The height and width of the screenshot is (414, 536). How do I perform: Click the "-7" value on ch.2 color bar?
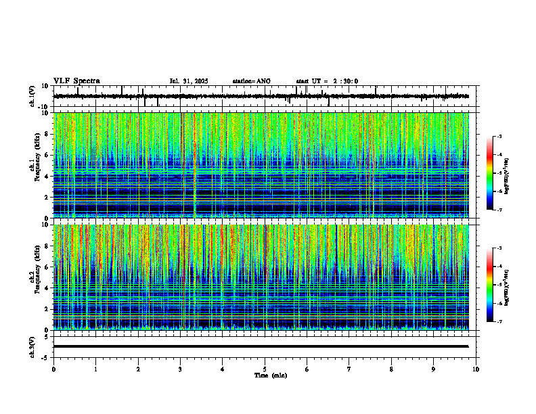click(499, 322)
